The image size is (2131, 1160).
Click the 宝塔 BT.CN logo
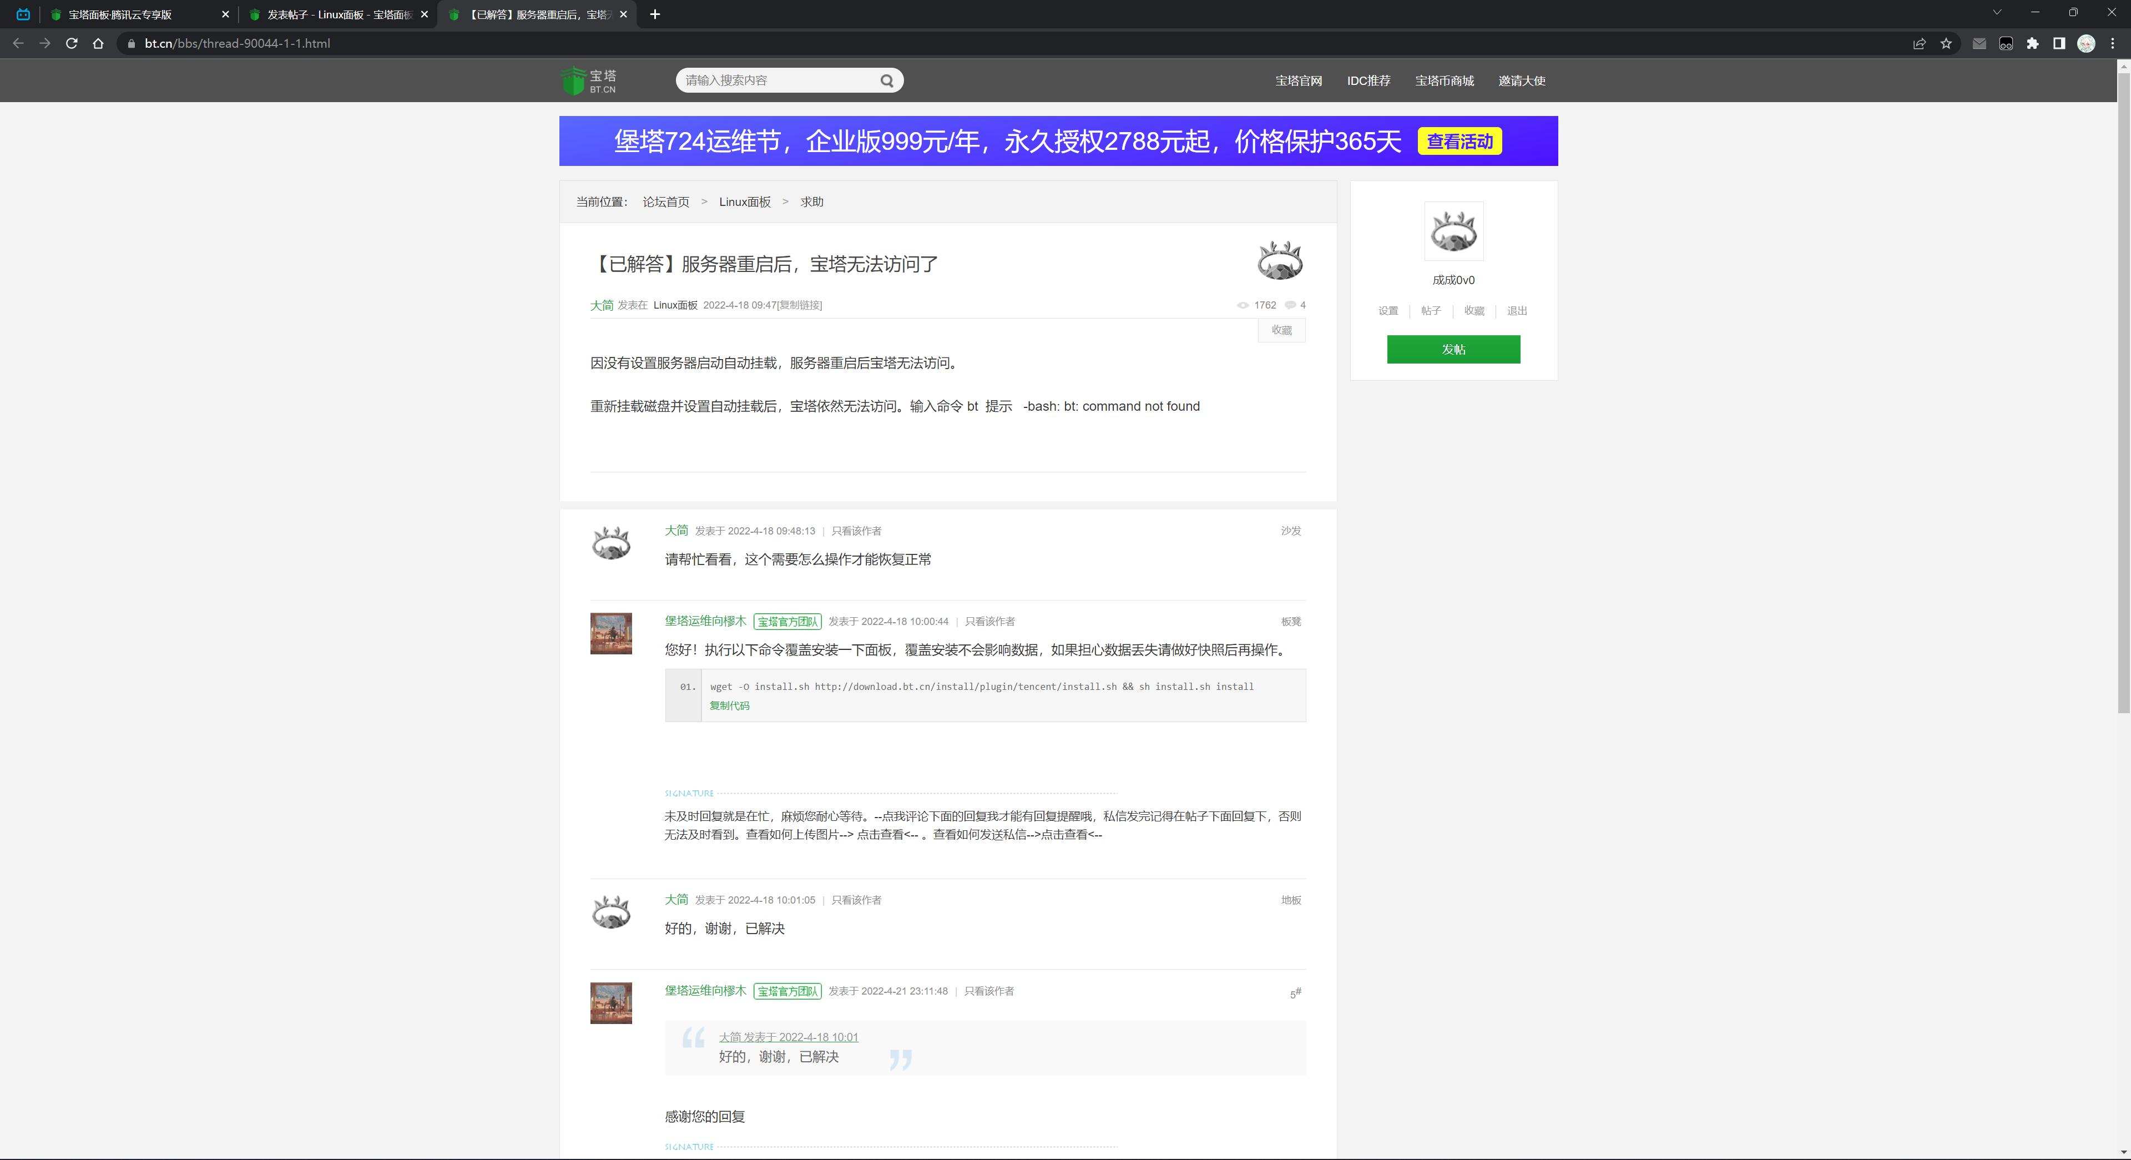coord(589,80)
